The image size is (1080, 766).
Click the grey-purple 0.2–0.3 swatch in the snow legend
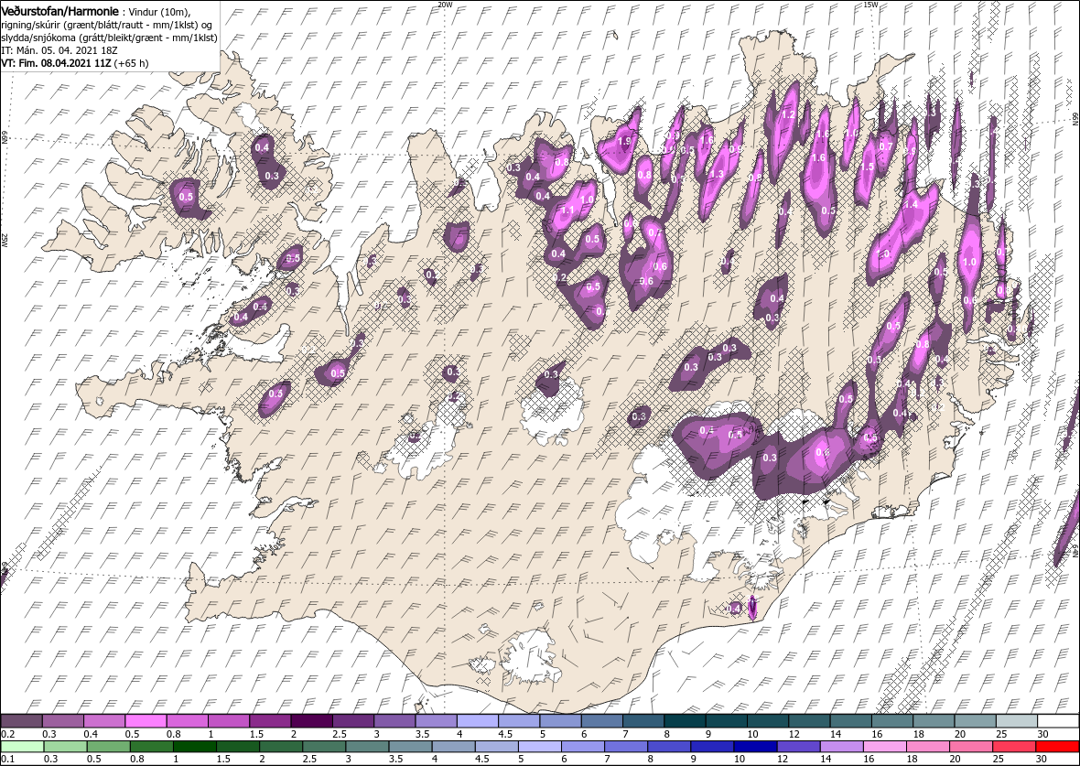(21, 721)
